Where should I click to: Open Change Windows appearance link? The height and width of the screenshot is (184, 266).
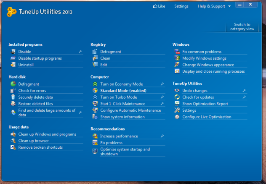tap(208, 65)
